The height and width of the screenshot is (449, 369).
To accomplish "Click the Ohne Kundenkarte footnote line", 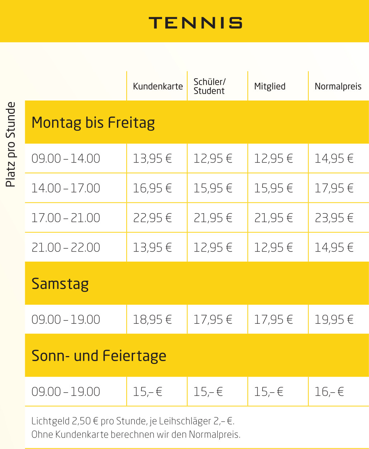I will [x=136, y=435].
